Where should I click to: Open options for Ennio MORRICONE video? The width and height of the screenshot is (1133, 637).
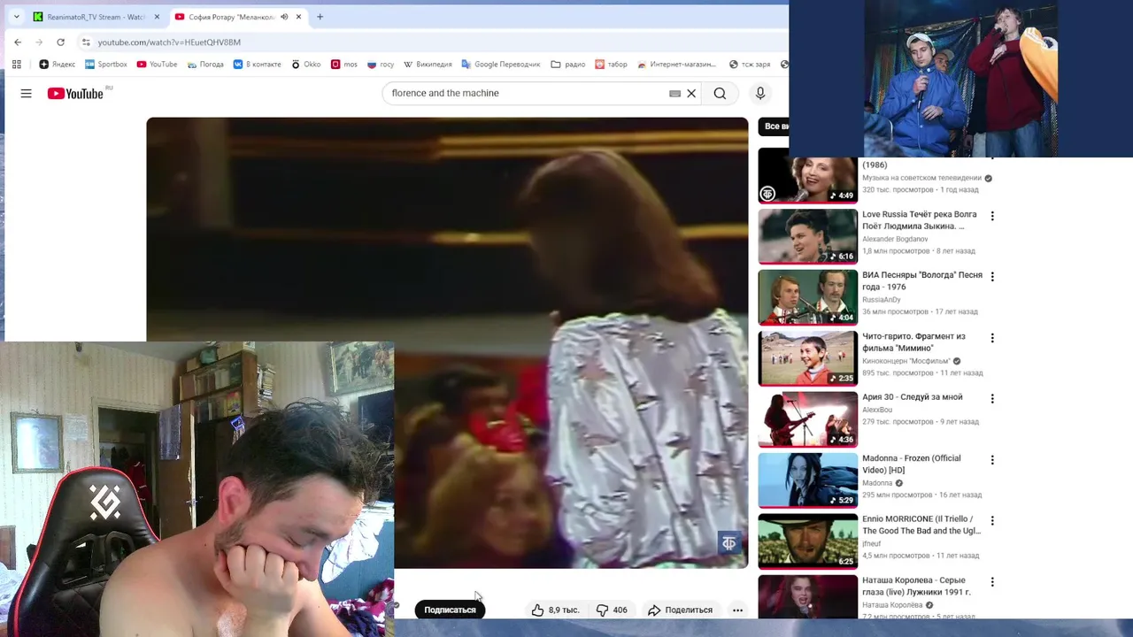pos(992,521)
